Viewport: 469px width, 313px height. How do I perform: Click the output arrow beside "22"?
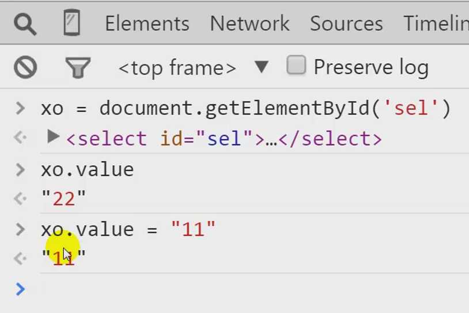click(20, 199)
